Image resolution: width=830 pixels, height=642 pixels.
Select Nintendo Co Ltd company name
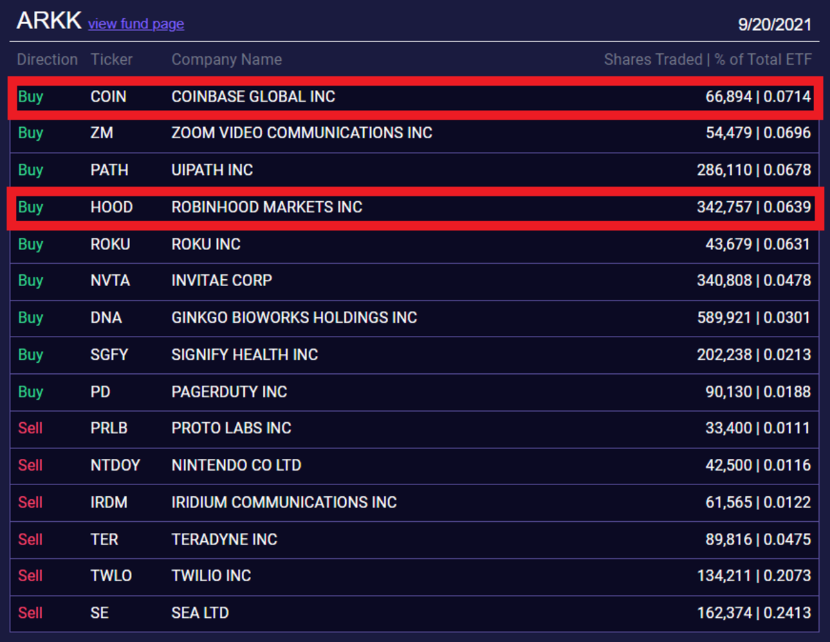tap(236, 465)
